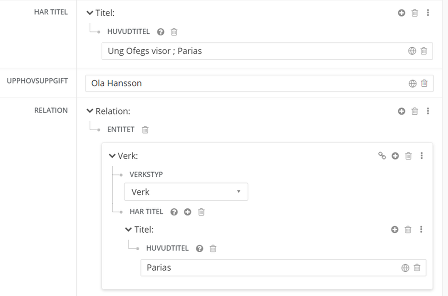Click help icon beside nested HAR TITEL
Screen dimensions: 448x296
tap(174, 212)
